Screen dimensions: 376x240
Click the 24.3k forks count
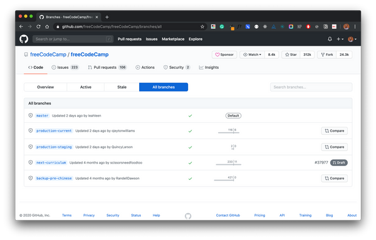click(x=344, y=55)
